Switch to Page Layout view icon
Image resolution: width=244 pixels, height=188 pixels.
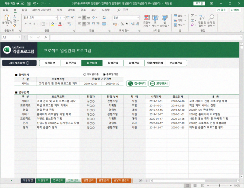pos(195,186)
